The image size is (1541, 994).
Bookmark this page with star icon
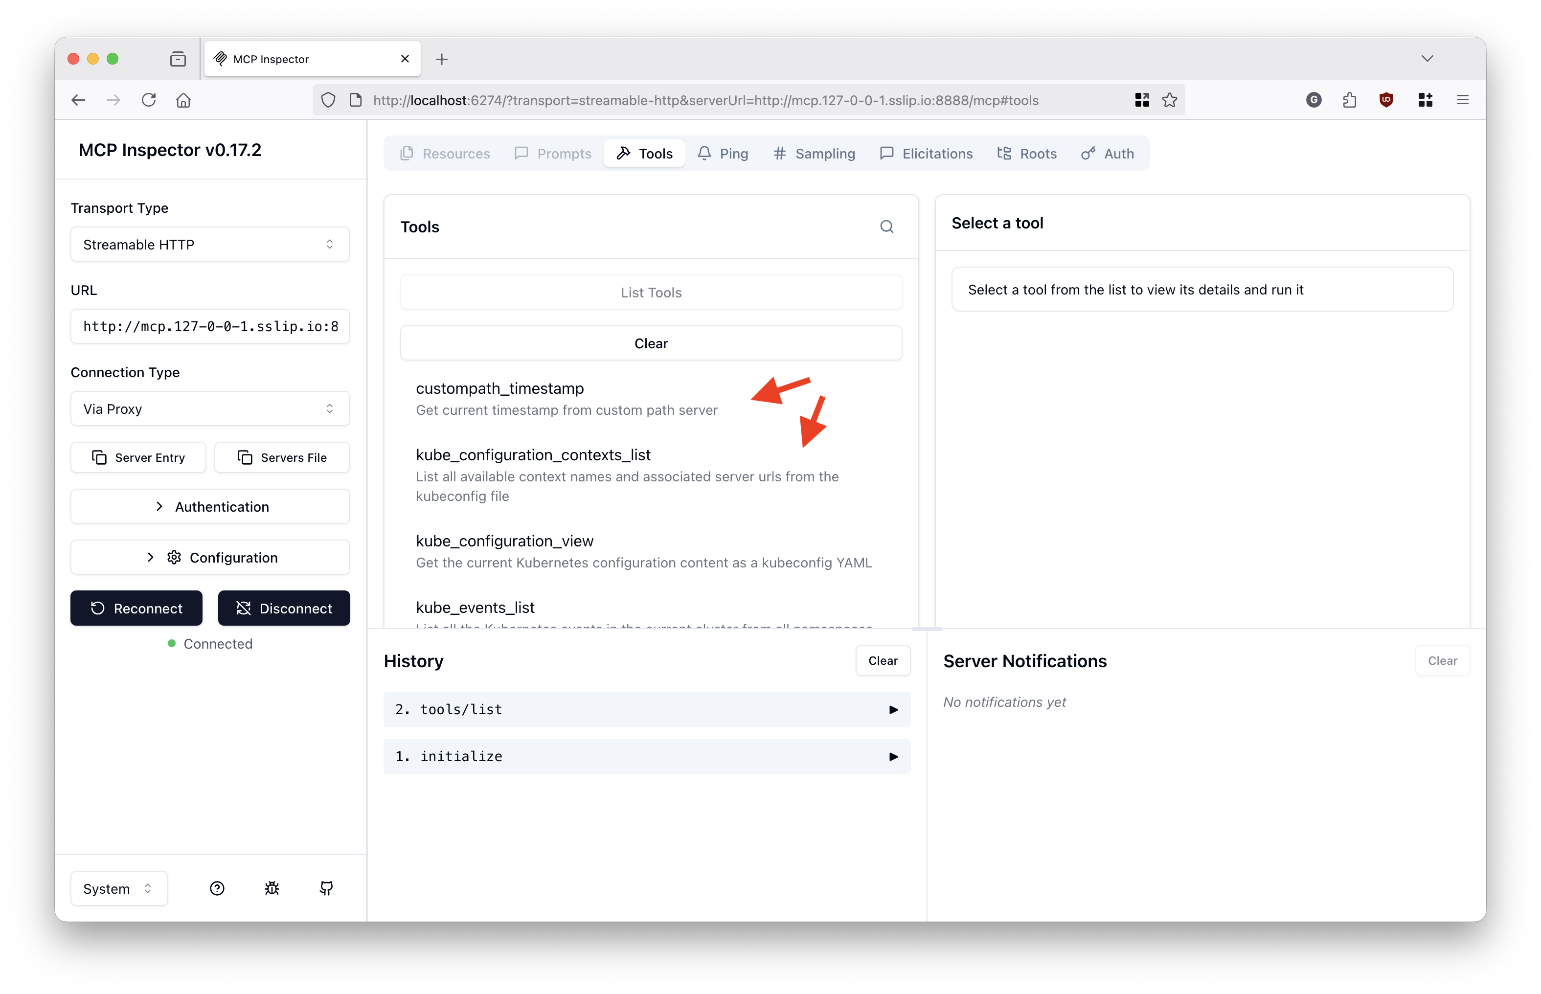[x=1169, y=100]
